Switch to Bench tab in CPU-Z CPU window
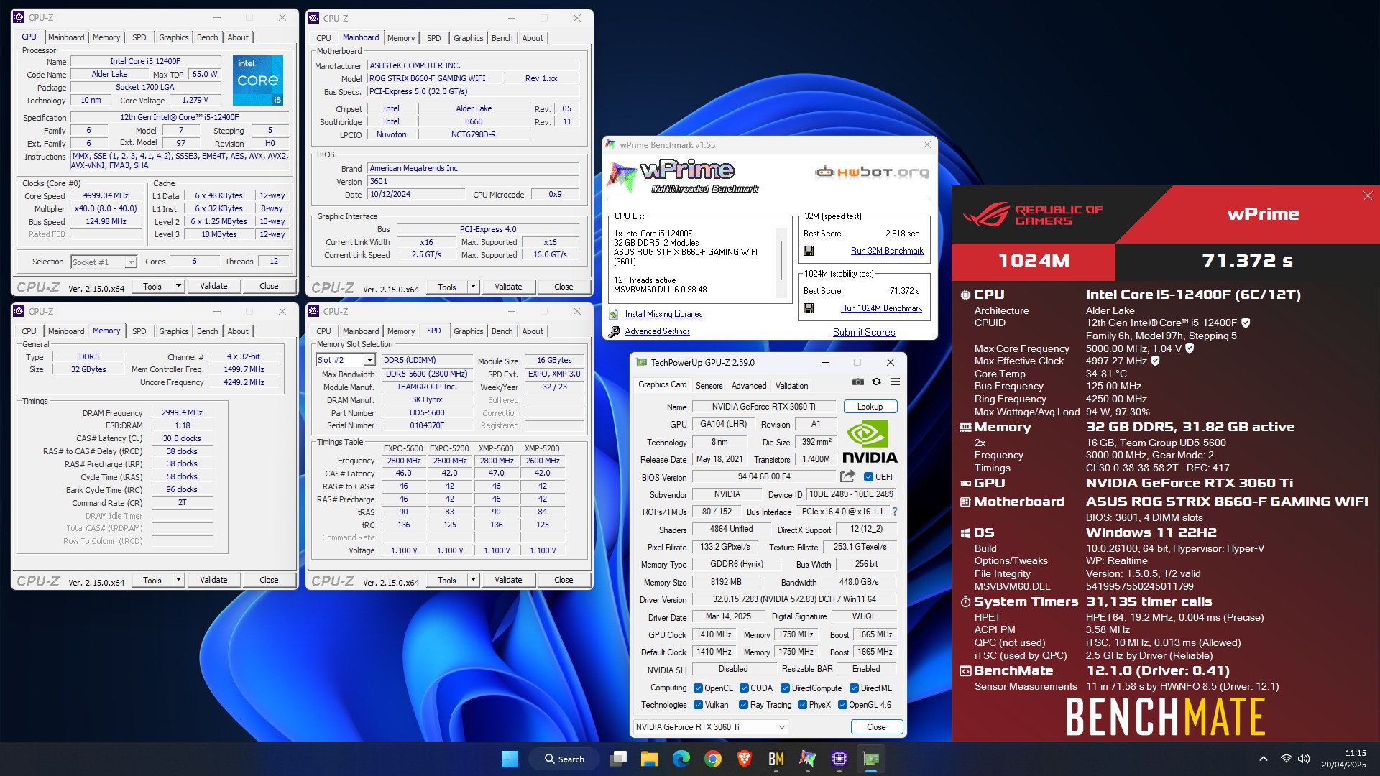The width and height of the screenshot is (1380, 776). [x=207, y=37]
